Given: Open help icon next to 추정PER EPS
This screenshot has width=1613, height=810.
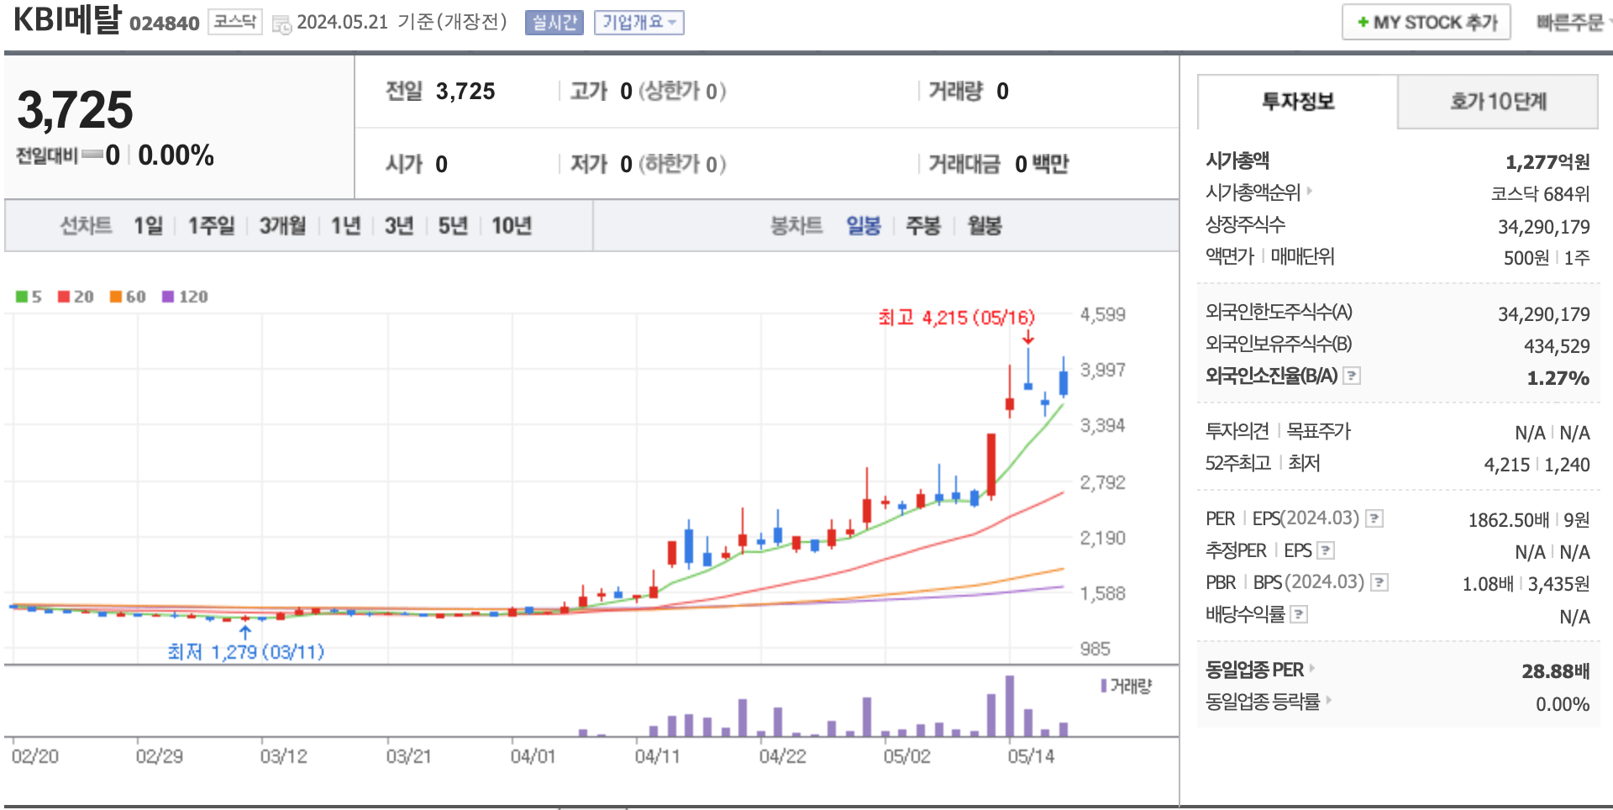Looking at the screenshot, I should (x=1326, y=550).
